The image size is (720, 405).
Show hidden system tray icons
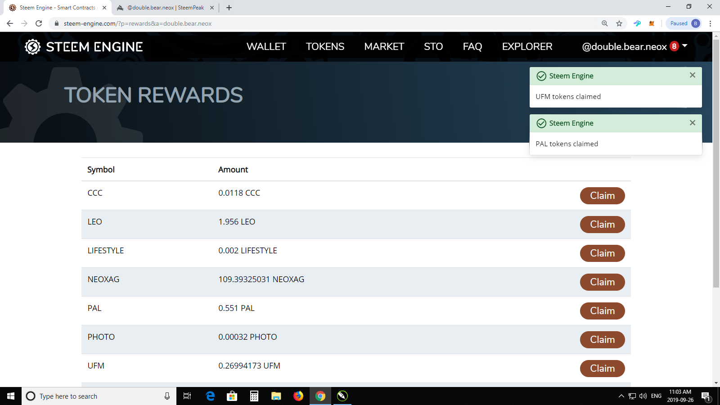pos(621,396)
